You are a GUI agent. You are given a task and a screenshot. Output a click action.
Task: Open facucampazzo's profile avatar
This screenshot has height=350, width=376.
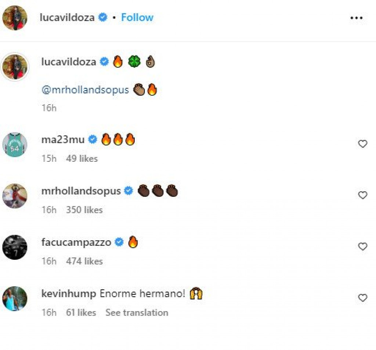click(x=15, y=247)
